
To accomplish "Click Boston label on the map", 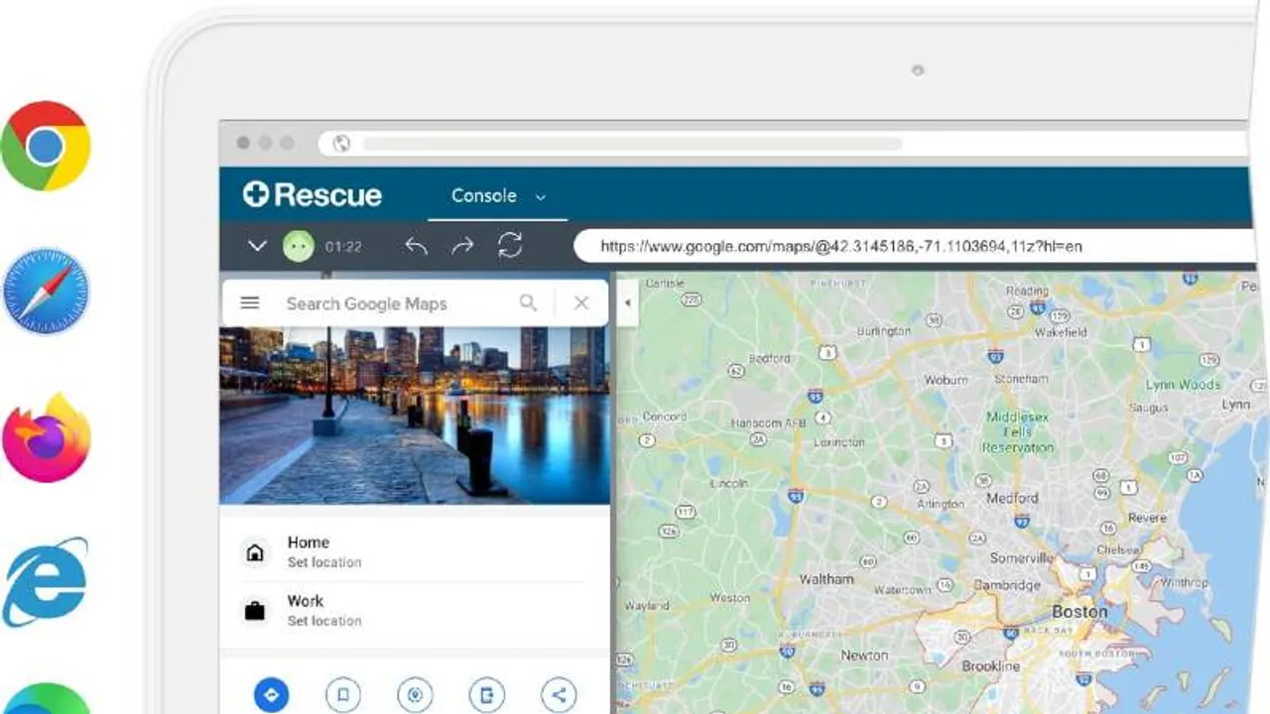I will pos(1079,612).
